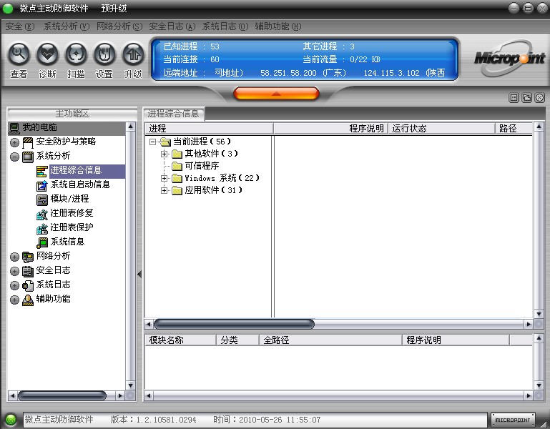
Task: Click the 路径 column header
Action: [514, 129]
